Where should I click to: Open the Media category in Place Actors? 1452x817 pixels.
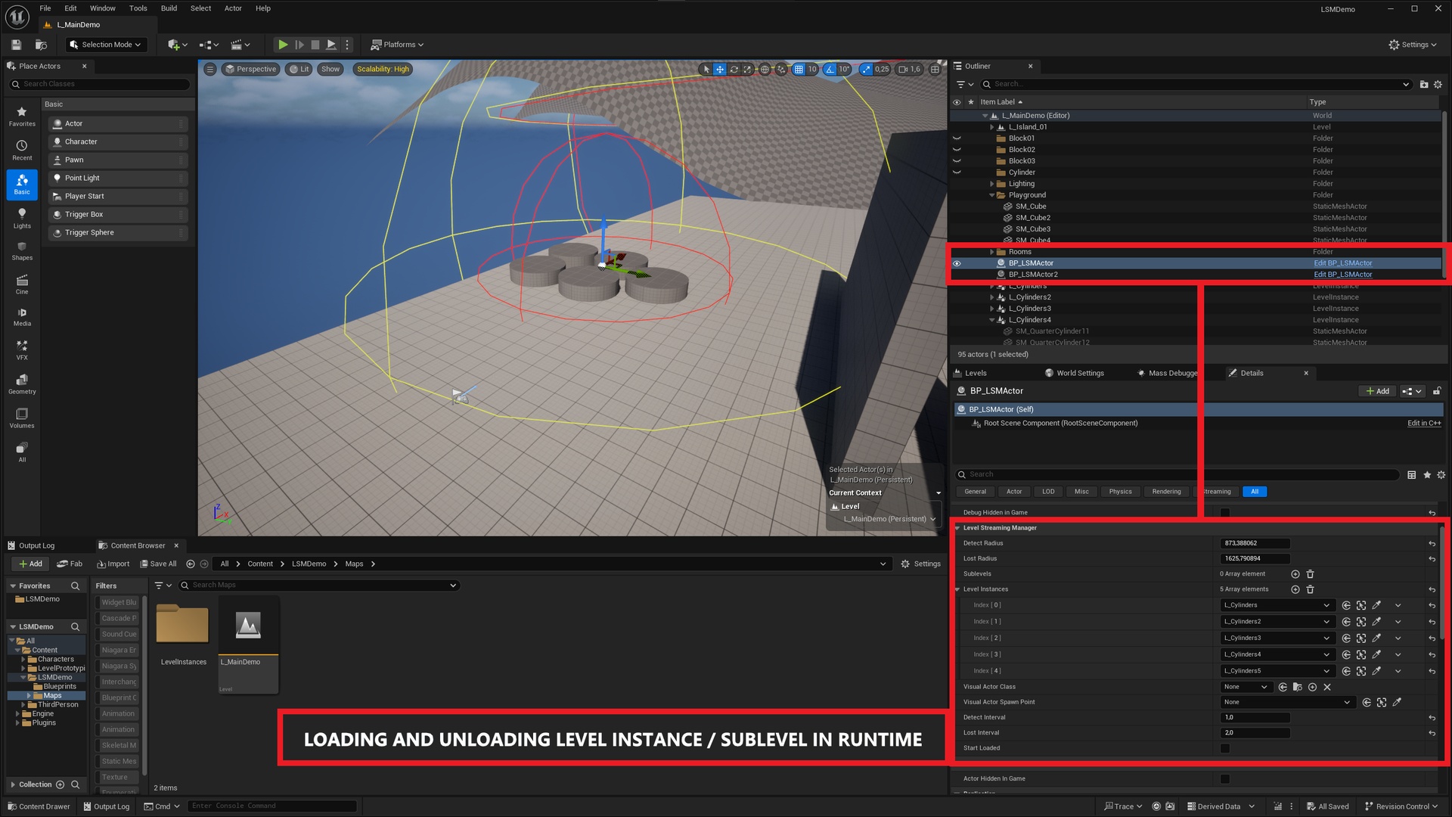click(x=22, y=317)
